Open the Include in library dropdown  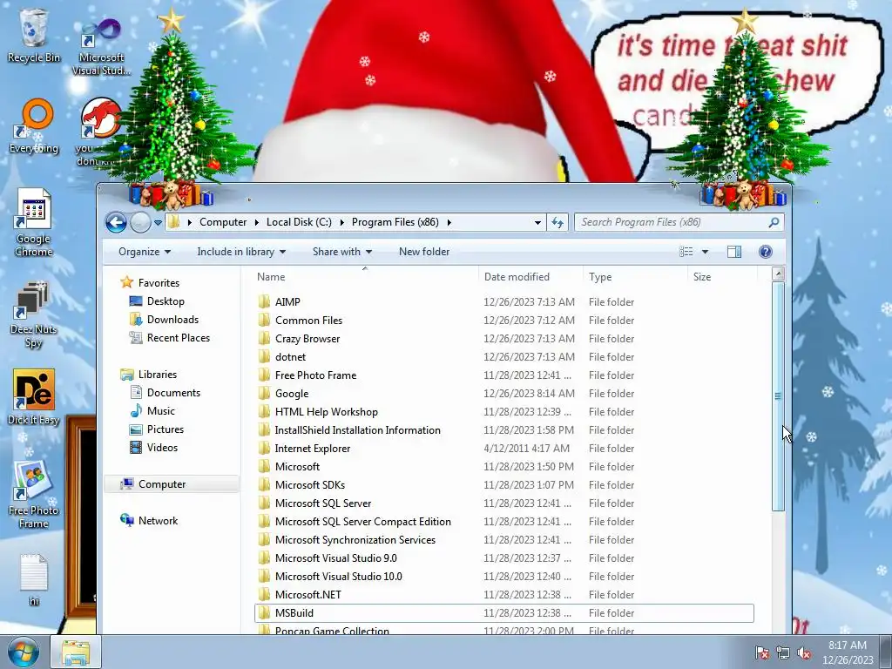click(241, 252)
